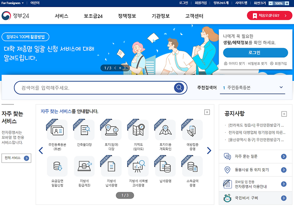The width and height of the screenshot is (294, 207).
Task: Open the 소득금액증명 service icon
Action: click(x=192, y=166)
